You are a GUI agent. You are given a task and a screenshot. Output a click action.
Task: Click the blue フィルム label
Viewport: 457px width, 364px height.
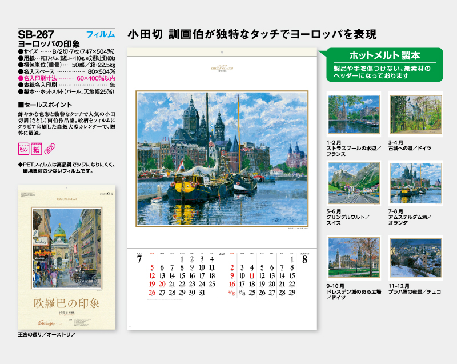click(x=101, y=34)
